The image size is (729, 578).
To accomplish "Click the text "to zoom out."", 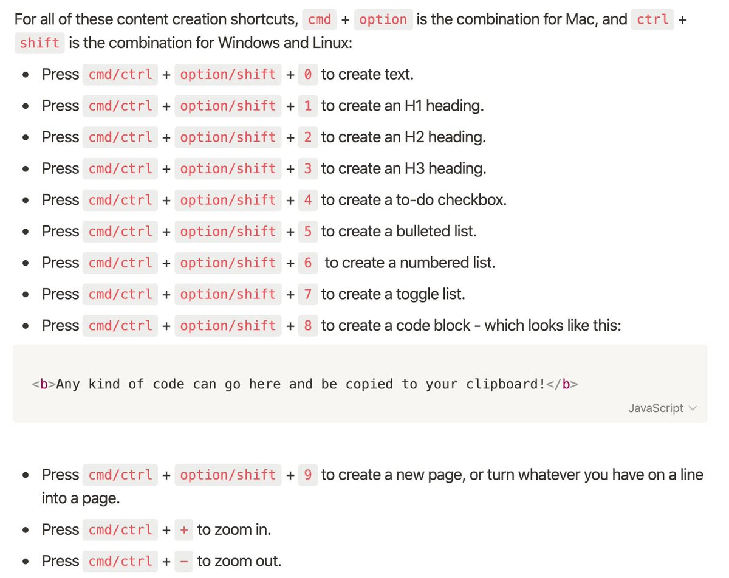I will pos(239,562).
